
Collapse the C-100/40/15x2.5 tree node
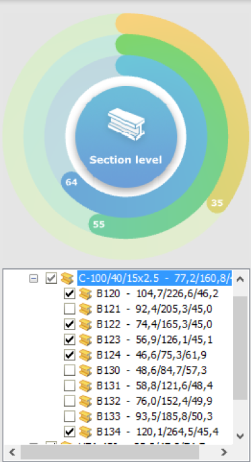34,278
